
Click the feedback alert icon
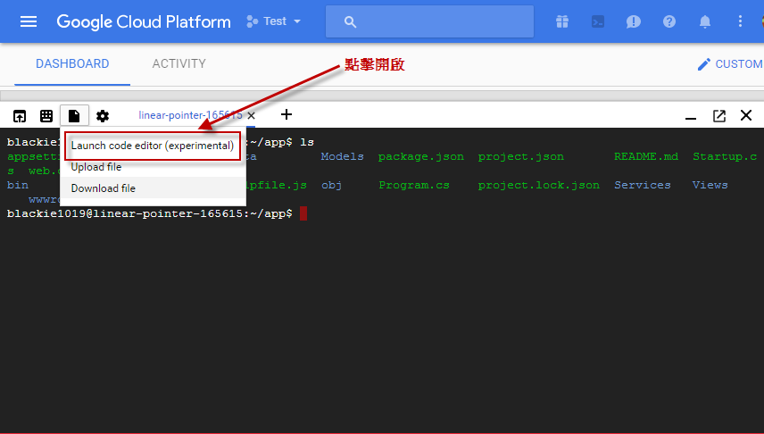634,21
